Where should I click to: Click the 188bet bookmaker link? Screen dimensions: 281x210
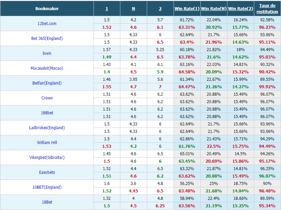[x=47, y=113]
